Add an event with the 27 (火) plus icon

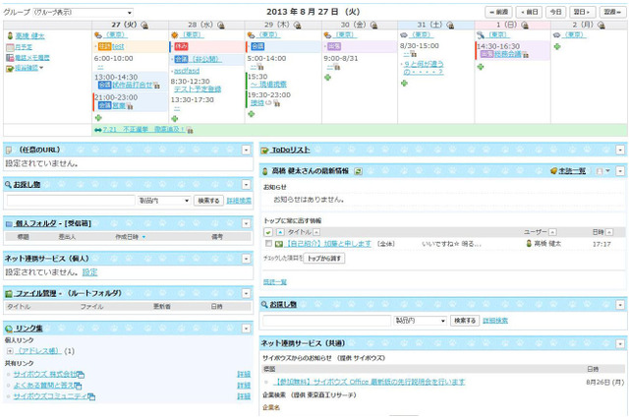click(98, 118)
